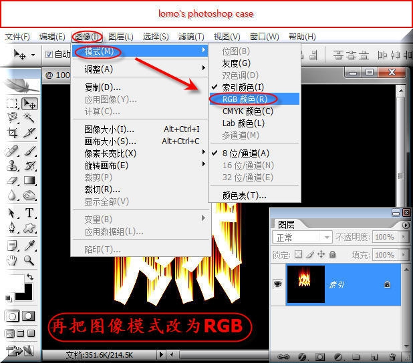
Task: Click the 图层 tab in Layers panel
Action: click(x=286, y=225)
